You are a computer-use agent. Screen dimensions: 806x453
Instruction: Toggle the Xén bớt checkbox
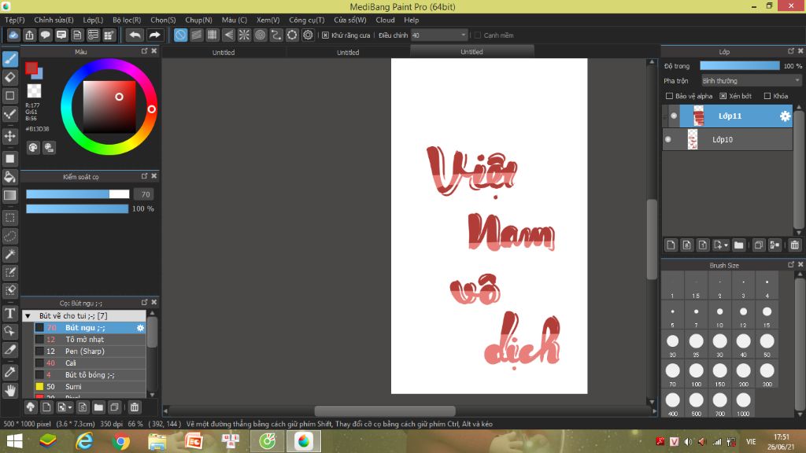723,96
